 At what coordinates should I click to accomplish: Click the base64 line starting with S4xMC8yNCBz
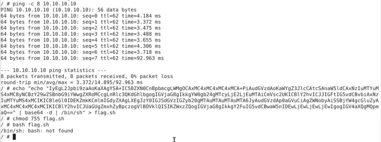(x=189, y=94)
